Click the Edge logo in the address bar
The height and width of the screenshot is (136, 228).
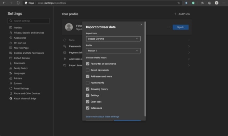click(x=26, y=3)
